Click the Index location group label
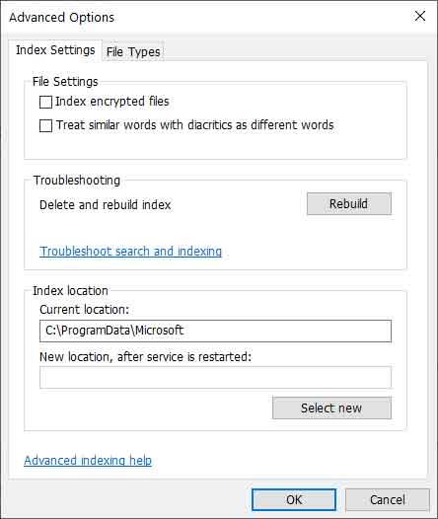Image resolution: width=438 pixels, height=519 pixels. tap(70, 291)
